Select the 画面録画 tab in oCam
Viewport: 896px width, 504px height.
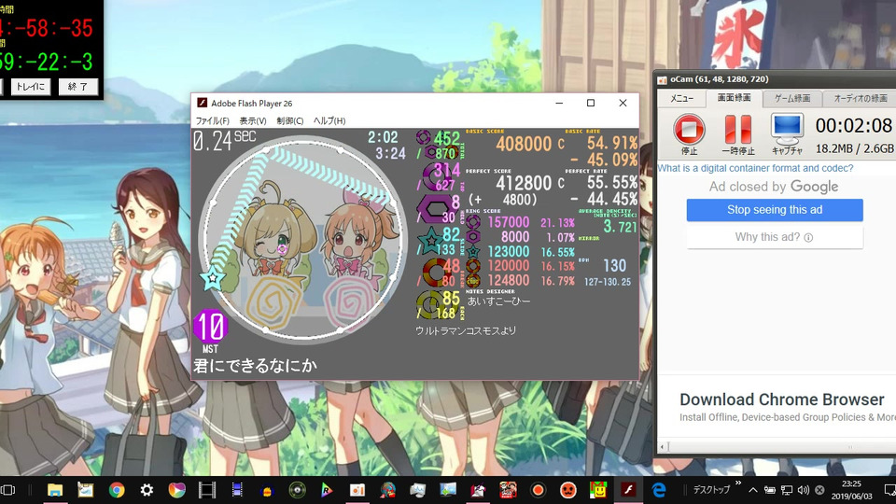point(734,98)
